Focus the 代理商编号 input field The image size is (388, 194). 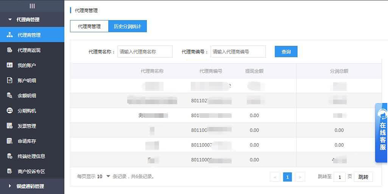[x=238, y=51]
